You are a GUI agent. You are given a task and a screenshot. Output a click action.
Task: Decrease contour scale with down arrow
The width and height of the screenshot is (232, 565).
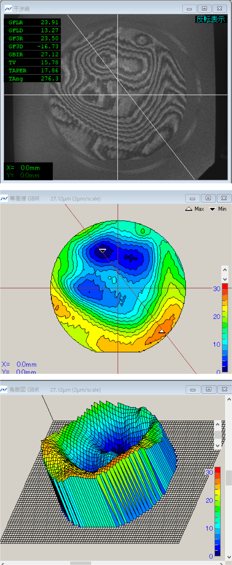pyautogui.click(x=225, y=279)
